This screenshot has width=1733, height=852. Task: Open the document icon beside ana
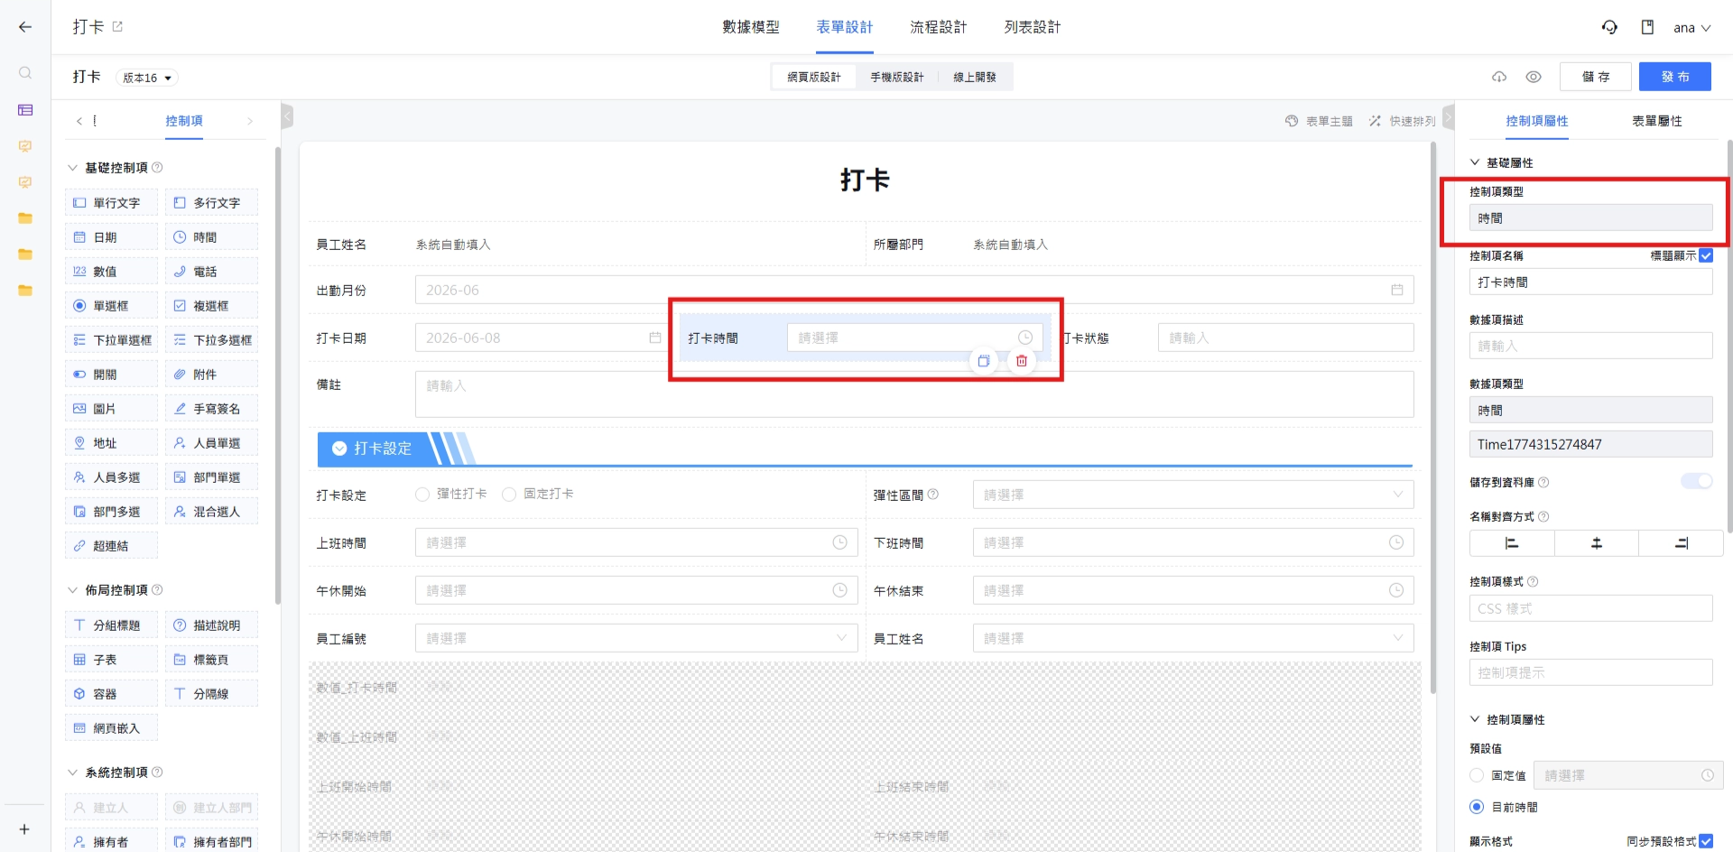pos(1647,27)
